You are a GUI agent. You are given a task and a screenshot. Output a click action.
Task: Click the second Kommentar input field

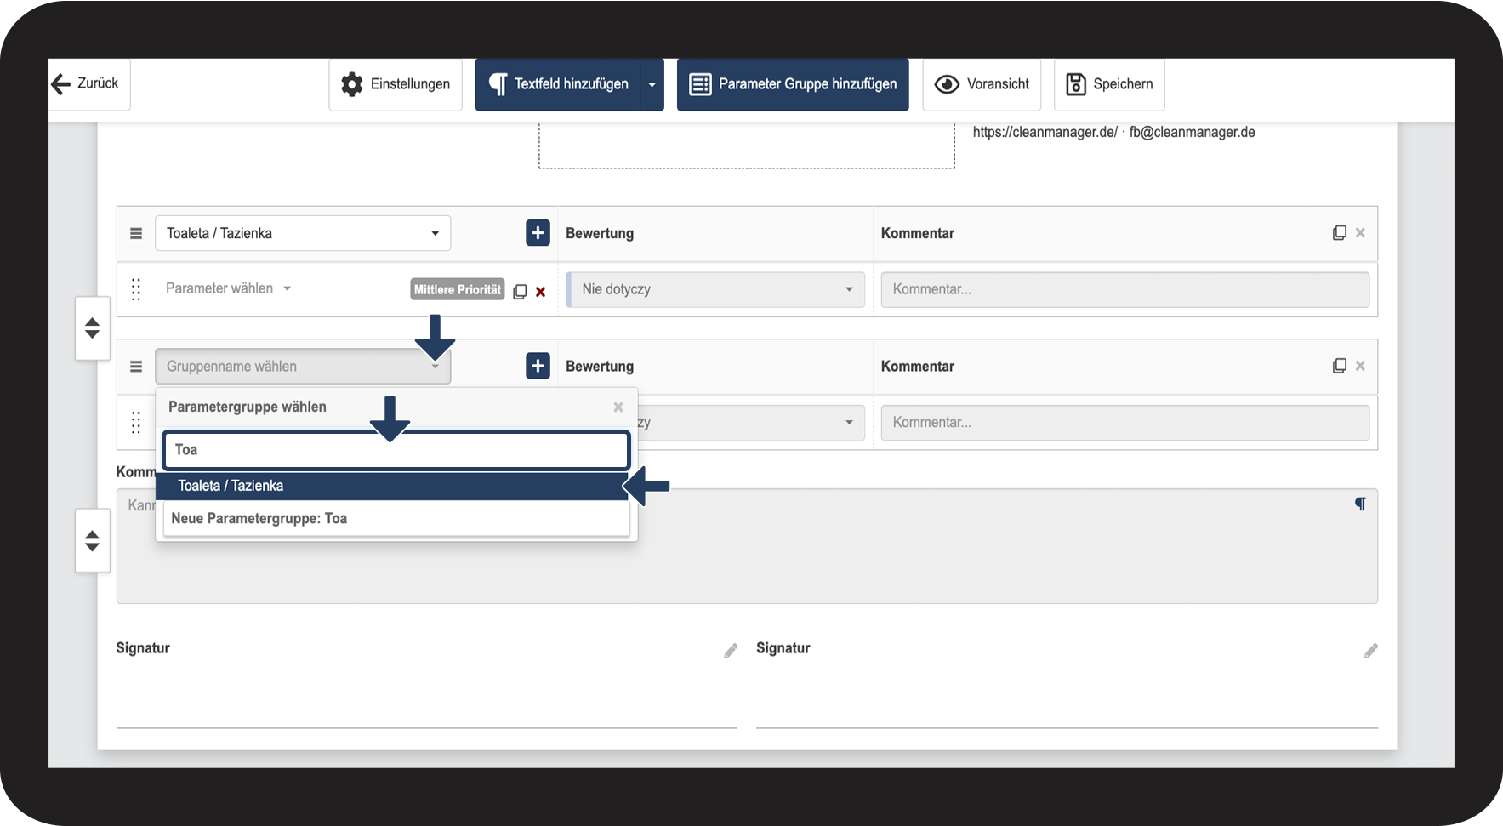(1124, 423)
